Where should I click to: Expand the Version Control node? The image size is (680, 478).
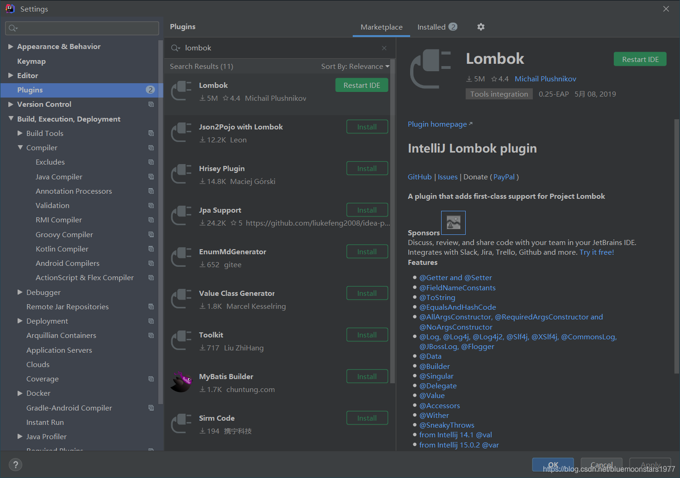point(11,104)
